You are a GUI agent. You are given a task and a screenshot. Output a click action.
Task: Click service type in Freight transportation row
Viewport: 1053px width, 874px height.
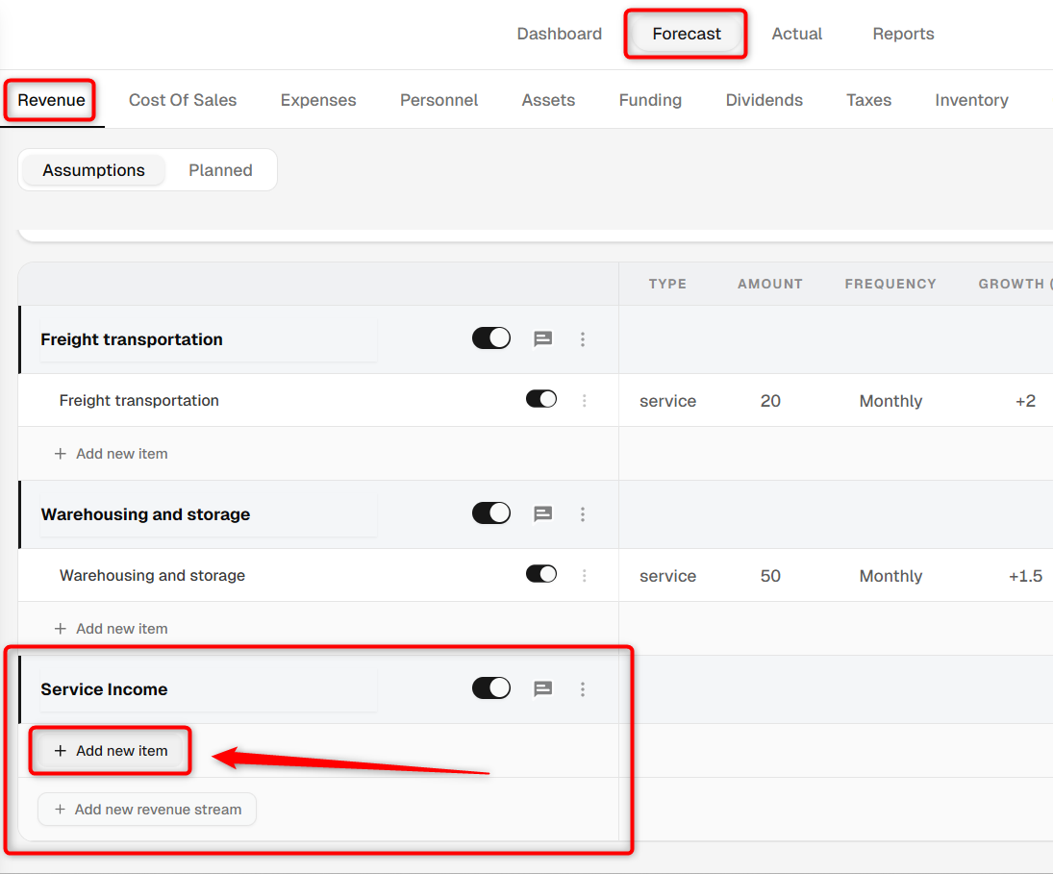tap(667, 401)
